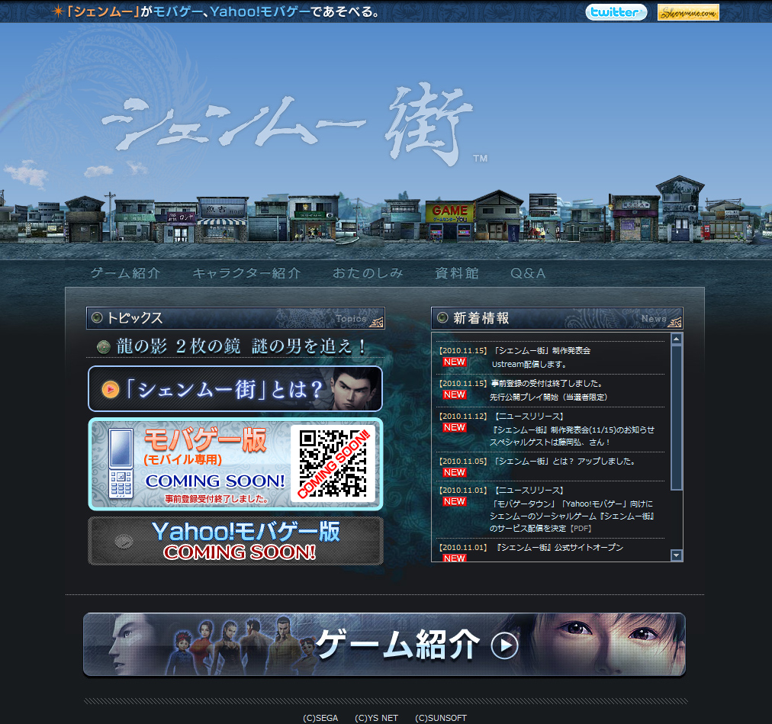The image size is (772, 724).
Task: Open the 資料館 navigation tab
Action: [457, 273]
